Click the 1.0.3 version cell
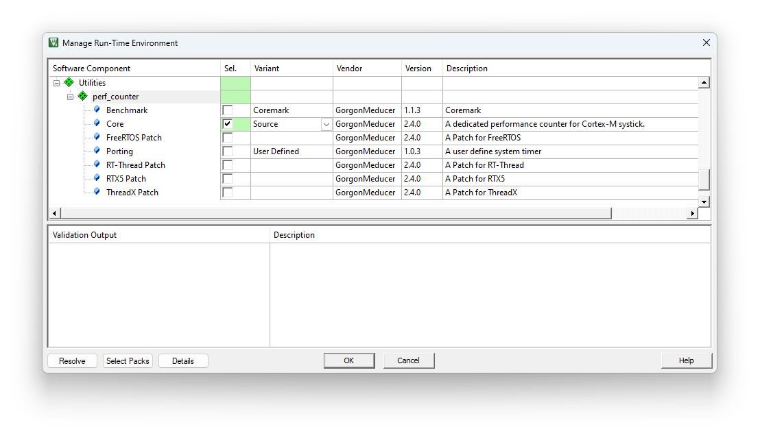The width and height of the screenshot is (760, 442). coord(422,151)
